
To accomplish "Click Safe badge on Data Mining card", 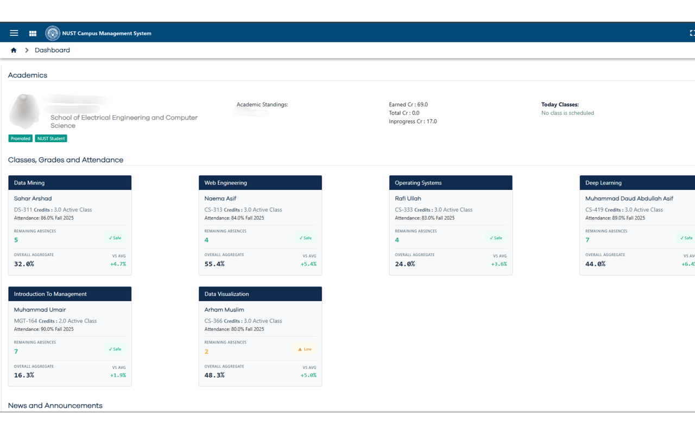I will (115, 238).
